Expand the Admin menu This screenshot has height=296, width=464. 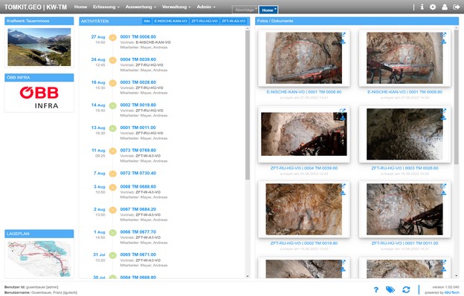[206, 7]
